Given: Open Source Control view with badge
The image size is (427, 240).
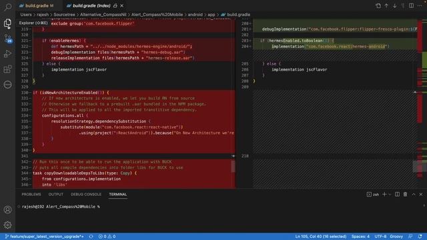Looking at the screenshot, I should pyautogui.click(x=7, y=39).
